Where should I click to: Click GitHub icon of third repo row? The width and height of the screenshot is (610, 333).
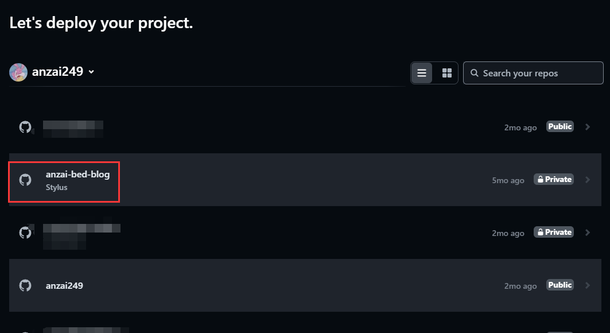pos(25,233)
